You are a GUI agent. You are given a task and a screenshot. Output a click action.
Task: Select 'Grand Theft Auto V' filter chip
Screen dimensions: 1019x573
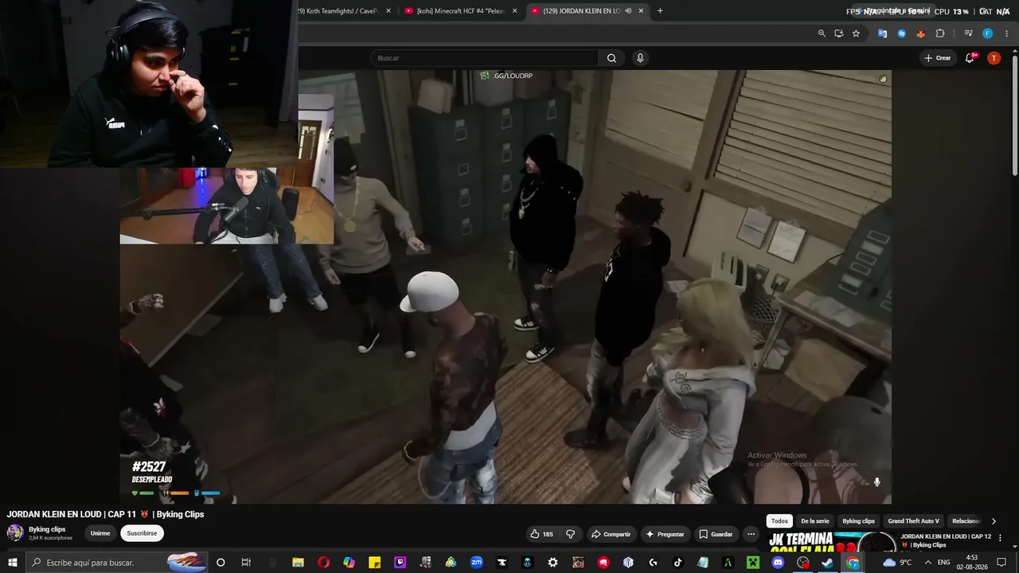914,521
